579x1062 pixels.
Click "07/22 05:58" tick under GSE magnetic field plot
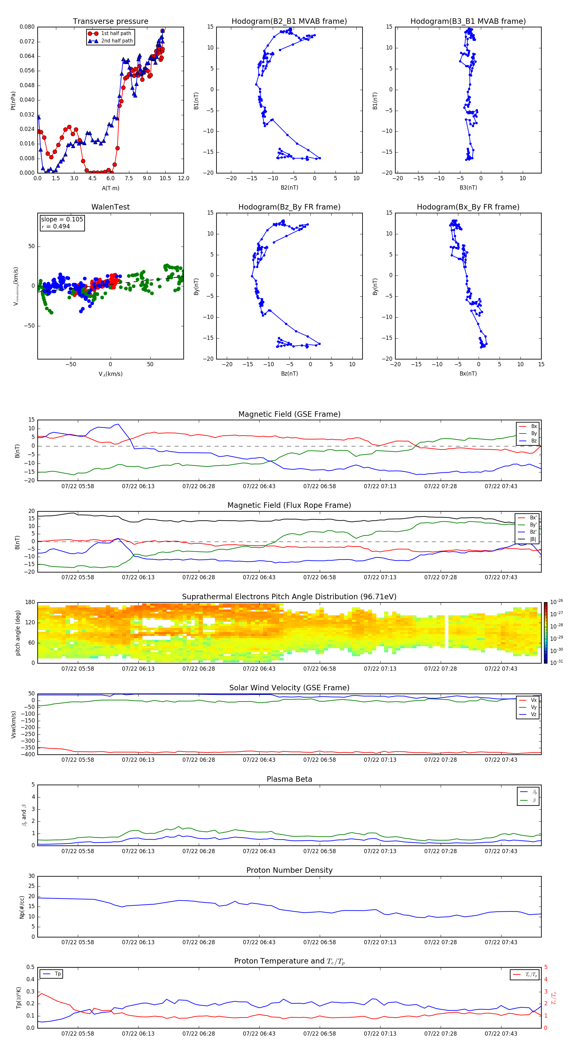78,487
